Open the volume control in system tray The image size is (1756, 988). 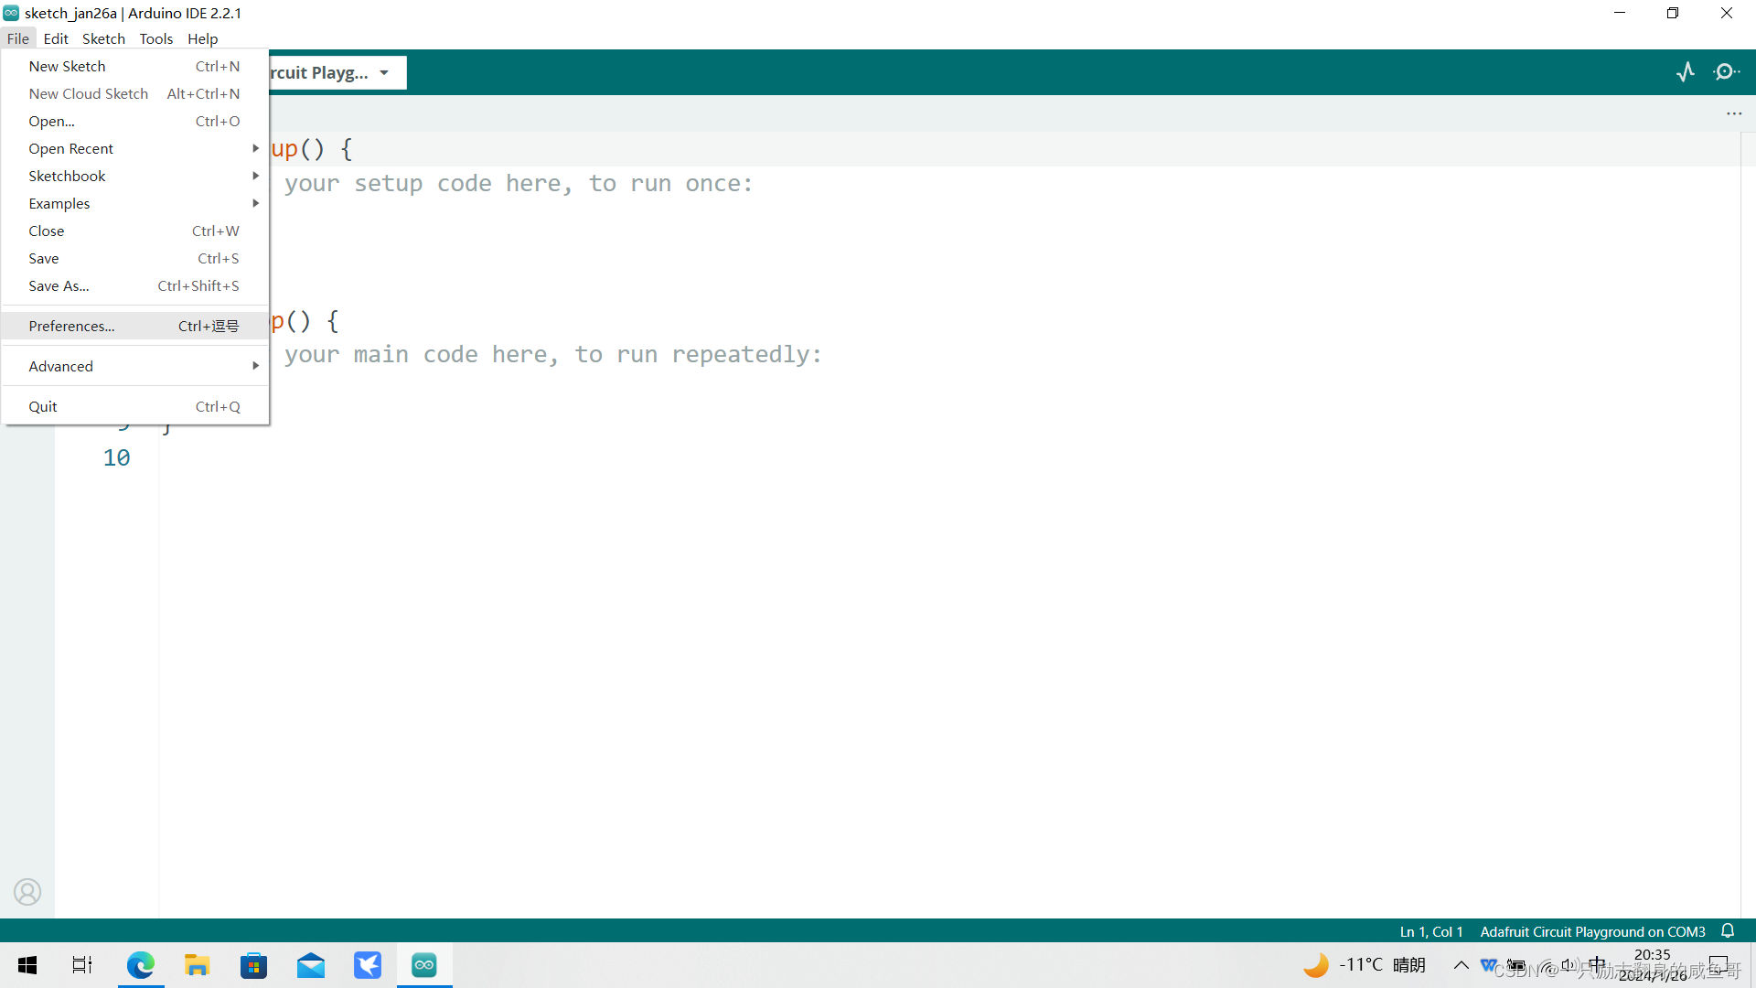pyautogui.click(x=1570, y=965)
